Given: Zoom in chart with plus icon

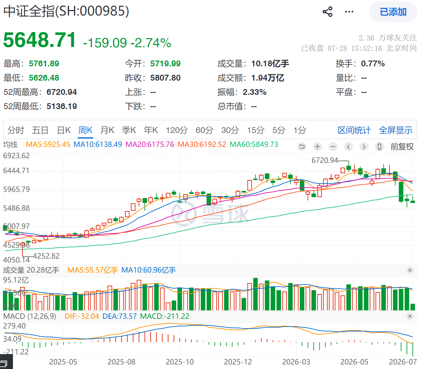Looking at the screenshot, I should [x=317, y=147].
